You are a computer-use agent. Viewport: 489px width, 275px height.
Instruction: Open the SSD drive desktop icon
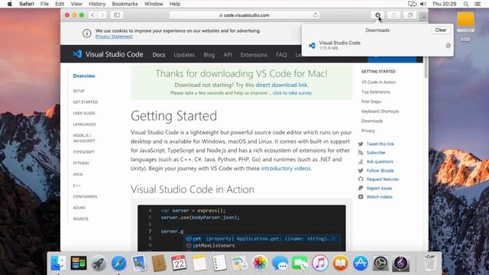coord(465,27)
